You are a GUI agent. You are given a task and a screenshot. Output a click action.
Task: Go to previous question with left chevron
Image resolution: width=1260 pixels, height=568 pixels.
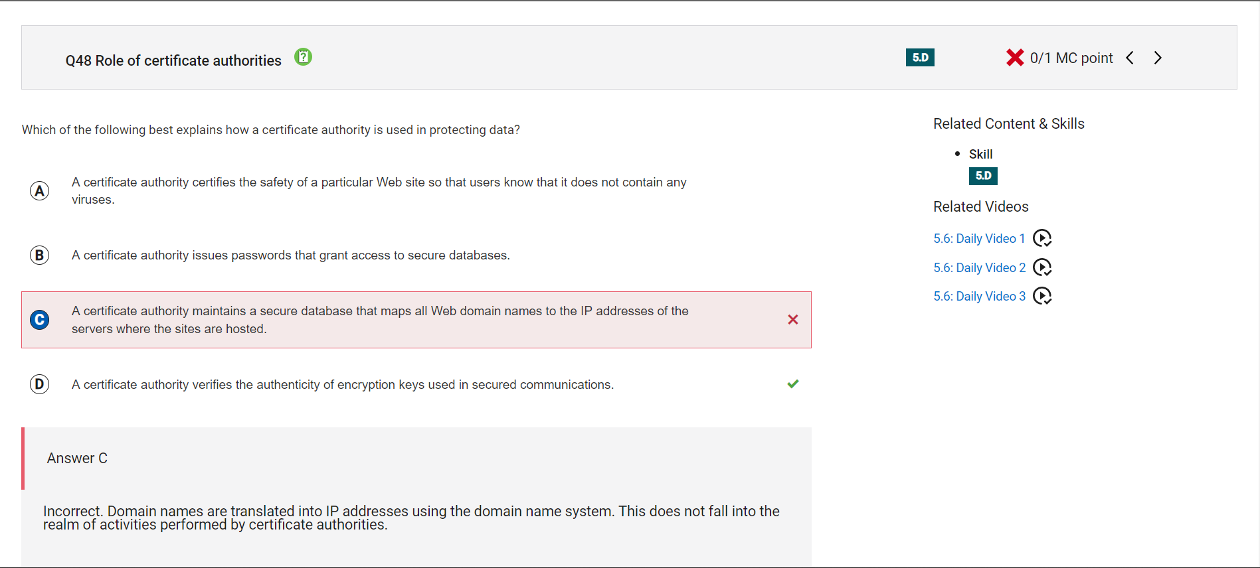[1130, 58]
